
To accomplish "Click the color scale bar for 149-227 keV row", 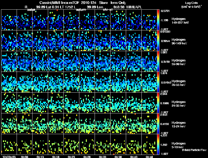I will 158,20.
